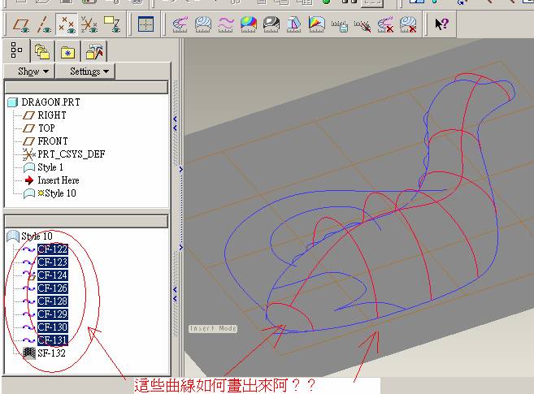The image size is (534, 394).
Task: Click sash arrow beside the Style 1 row
Action: point(180,169)
